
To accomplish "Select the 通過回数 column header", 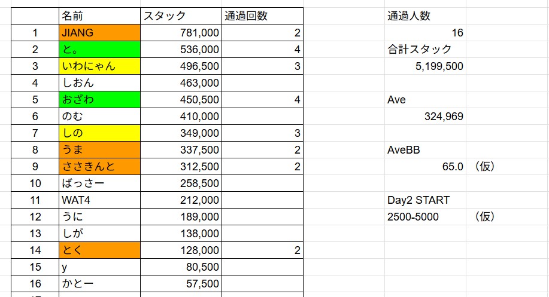I will pyautogui.click(x=263, y=16).
